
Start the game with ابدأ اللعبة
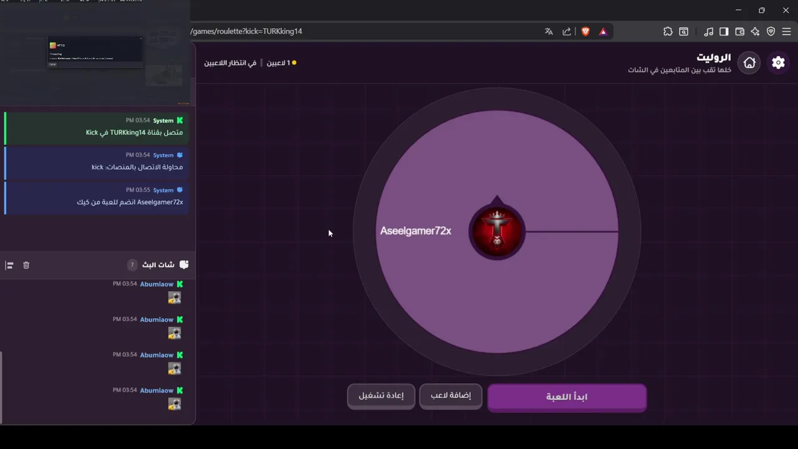[567, 397]
